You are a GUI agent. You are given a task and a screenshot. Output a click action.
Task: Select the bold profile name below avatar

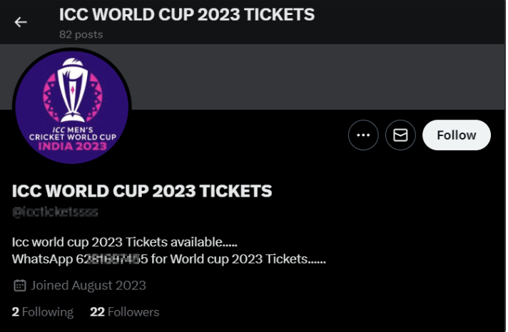click(142, 191)
